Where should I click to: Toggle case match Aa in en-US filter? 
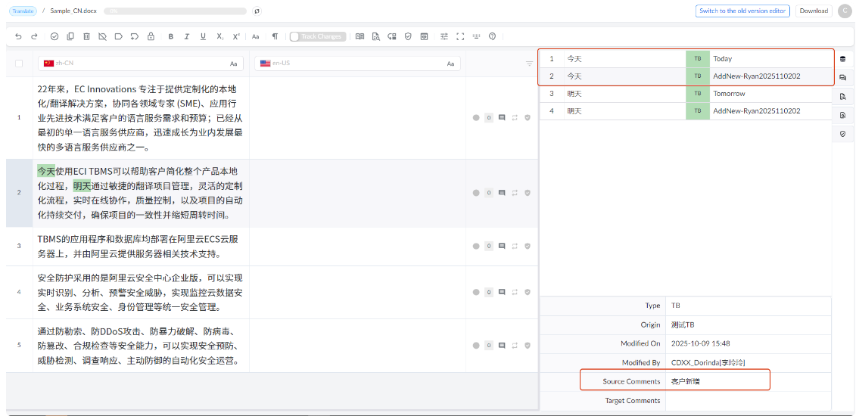pyautogui.click(x=450, y=64)
